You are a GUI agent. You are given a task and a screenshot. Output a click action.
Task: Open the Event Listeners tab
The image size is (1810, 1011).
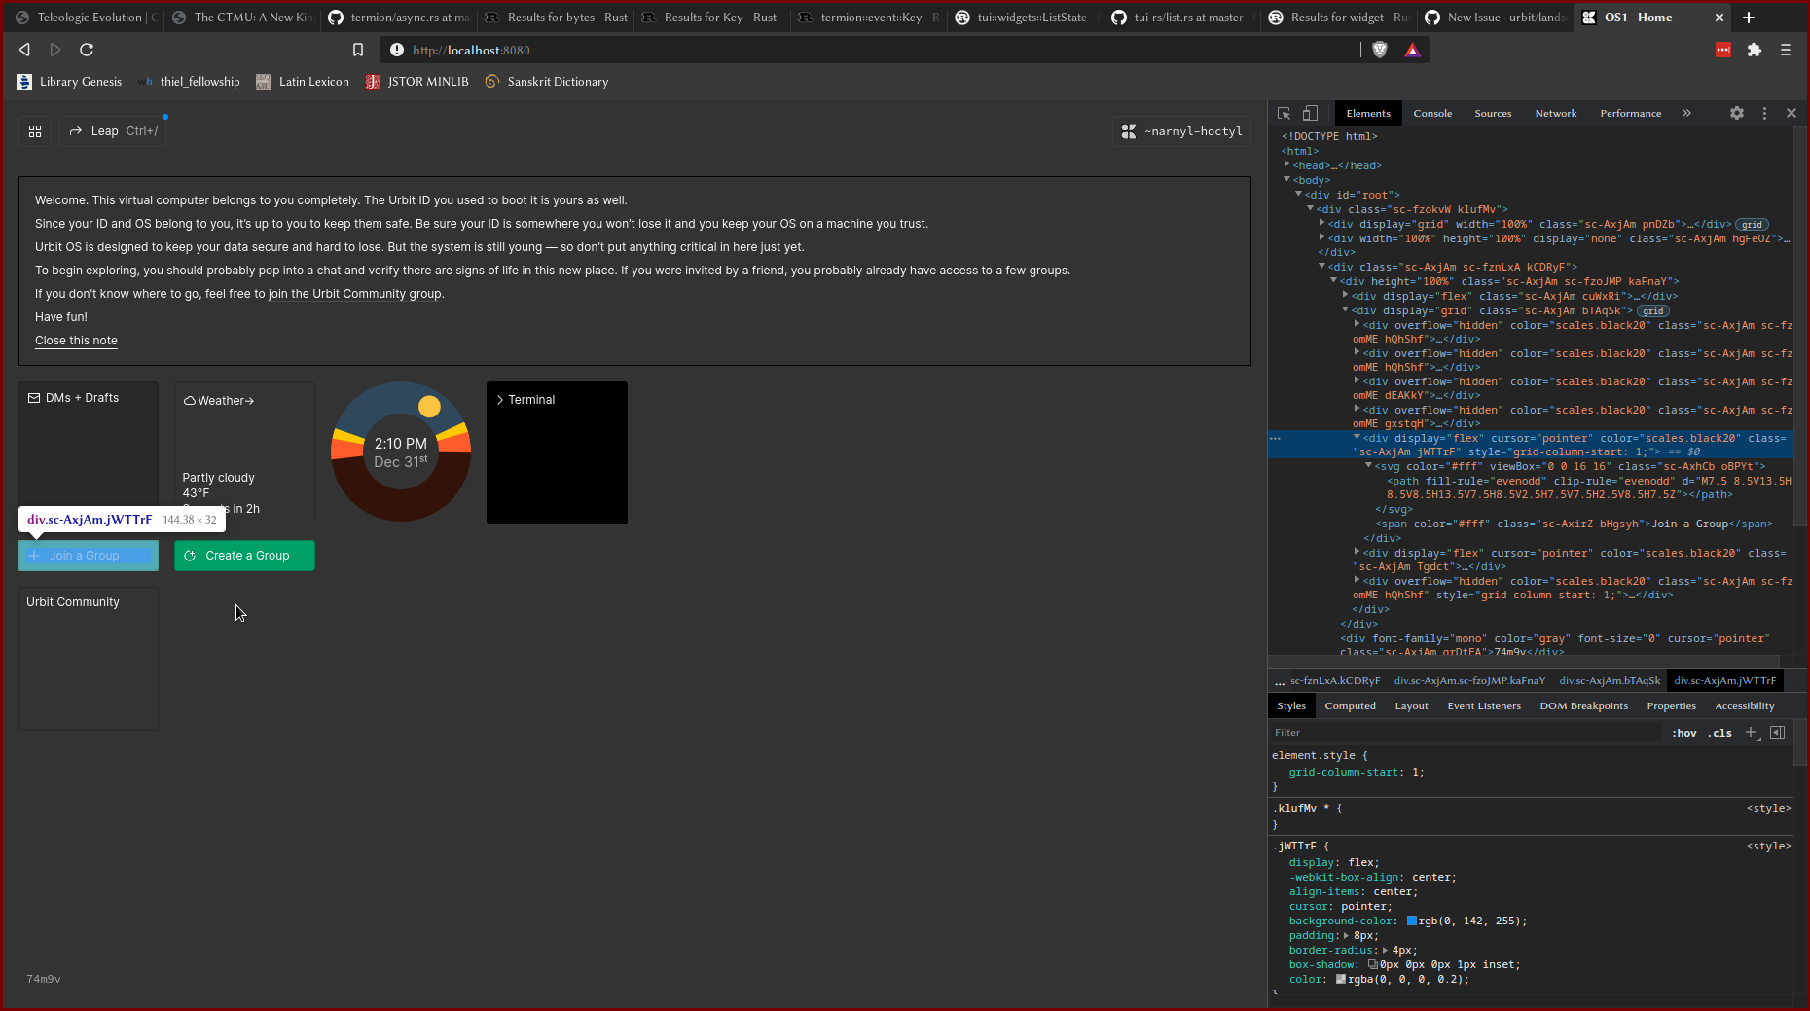pos(1483,706)
